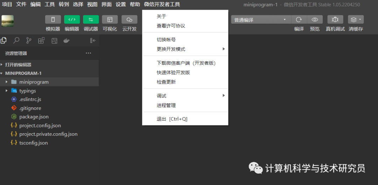This screenshot has width=378, height=185.
Task: Open the 界面 menu
Action: pyautogui.click(x=106, y=4)
